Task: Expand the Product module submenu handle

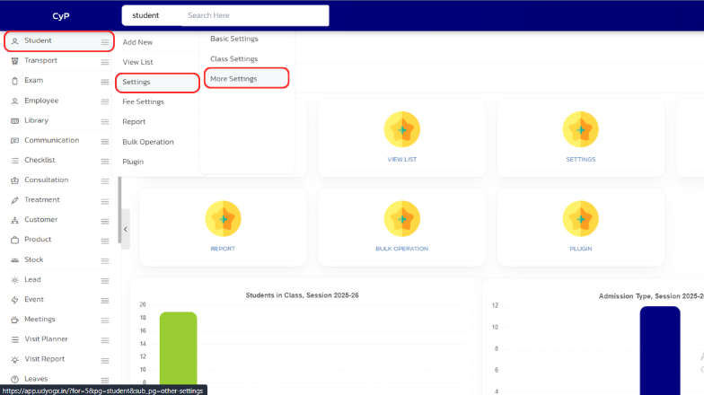Action: (105, 240)
